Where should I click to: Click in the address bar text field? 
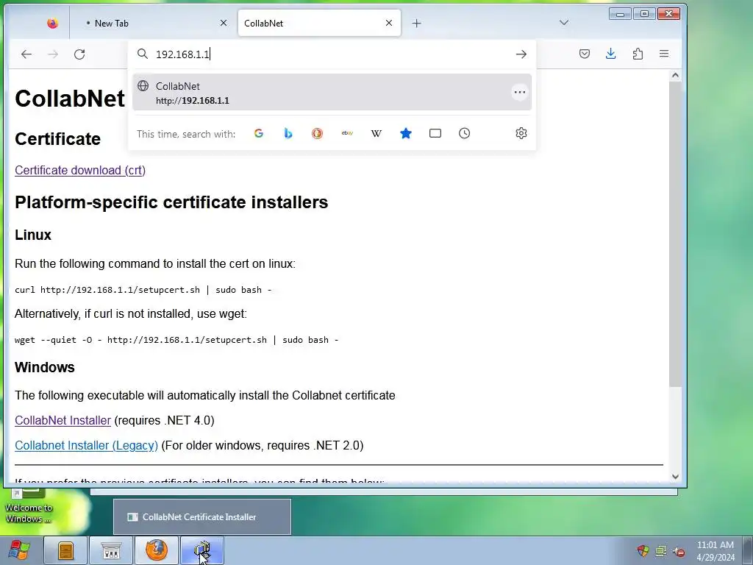click(332, 54)
